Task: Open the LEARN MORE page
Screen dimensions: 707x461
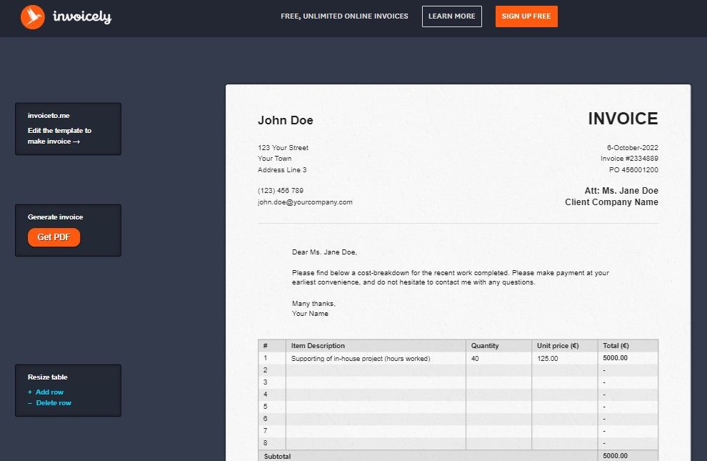Action: 451,16
